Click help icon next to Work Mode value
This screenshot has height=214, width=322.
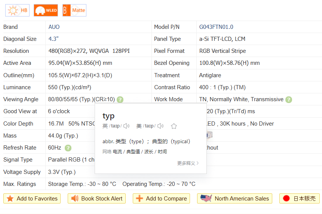coord(289,100)
